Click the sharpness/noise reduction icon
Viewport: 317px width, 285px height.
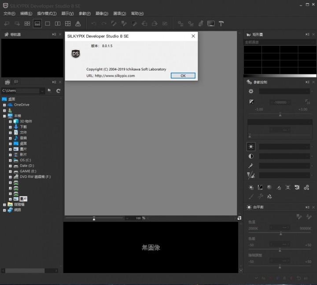point(251,175)
